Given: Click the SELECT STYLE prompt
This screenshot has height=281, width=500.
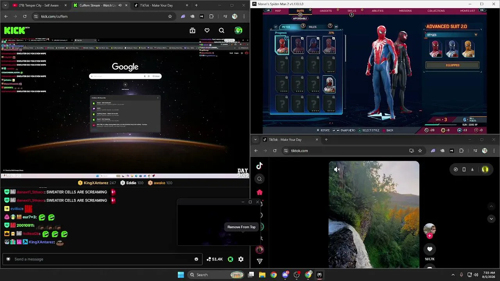Looking at the screenshot, I should click(368, 130).
